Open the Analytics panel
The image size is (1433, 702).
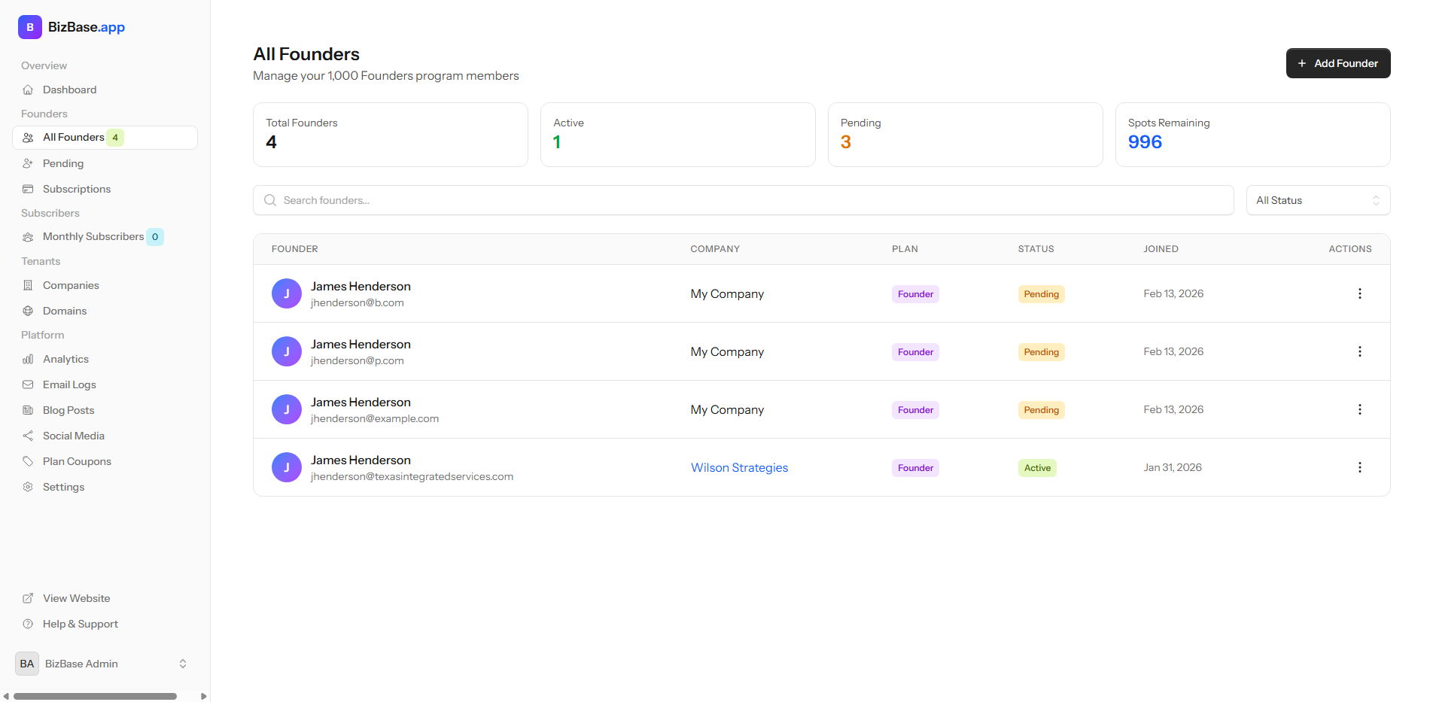click(65, 359)
